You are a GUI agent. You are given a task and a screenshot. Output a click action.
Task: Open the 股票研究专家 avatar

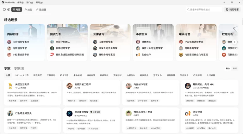[x=52, y=48]
